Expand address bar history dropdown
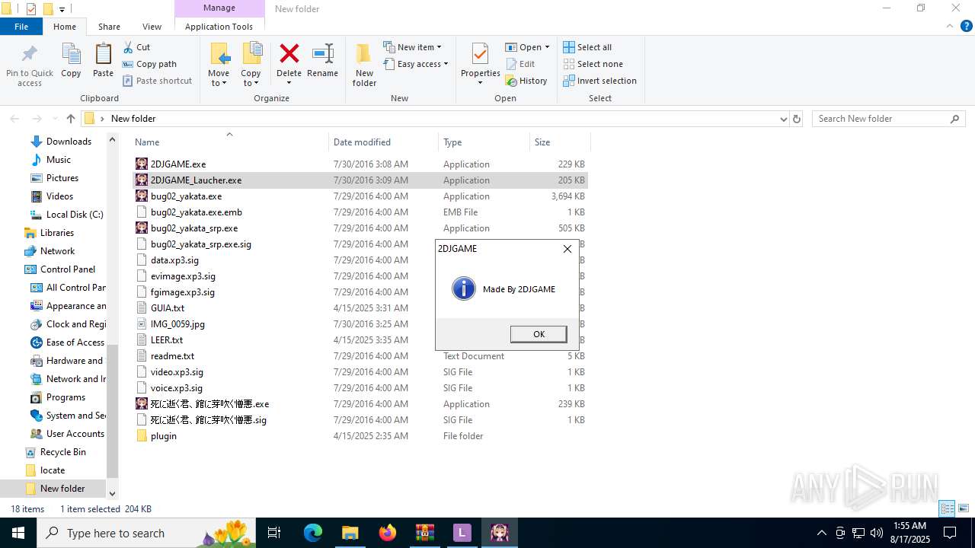 pyautogui.click(x=783, y=119)
